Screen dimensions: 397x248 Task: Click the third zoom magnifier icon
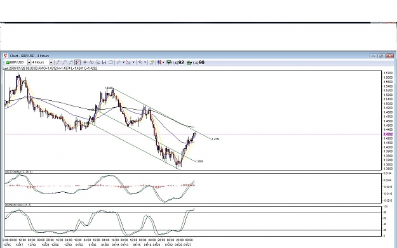click(71, 62)
